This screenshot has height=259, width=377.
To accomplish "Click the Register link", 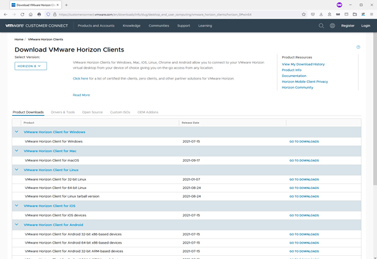I will coord(348,25).
